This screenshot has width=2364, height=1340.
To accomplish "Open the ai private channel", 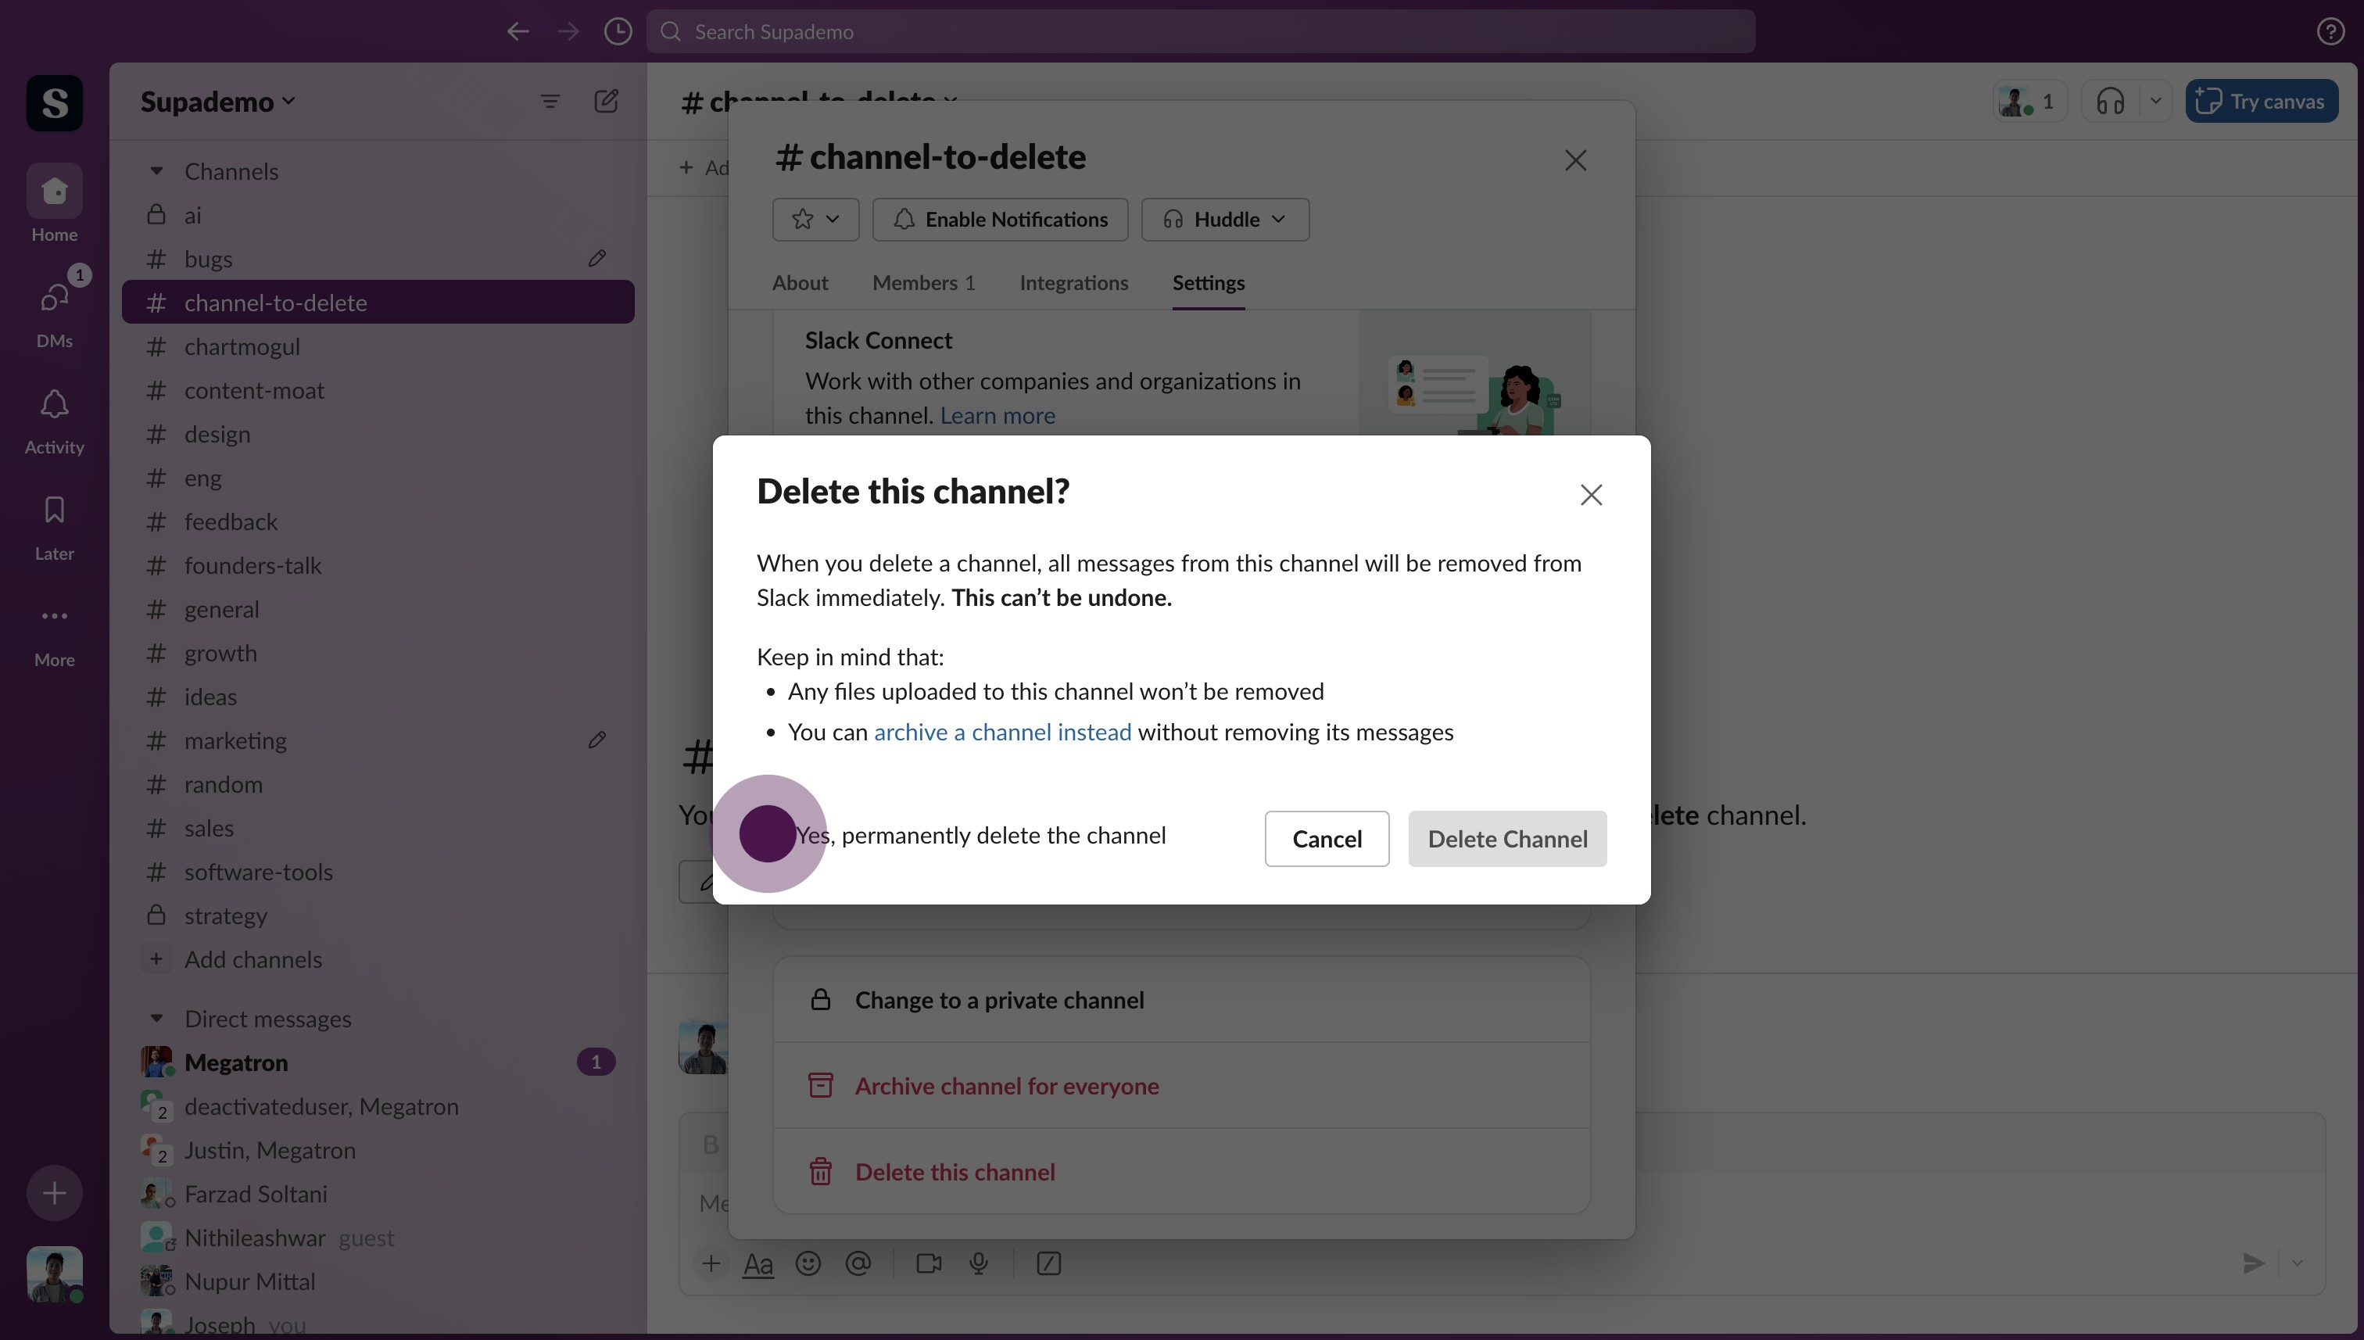I will tap(378, 214).
